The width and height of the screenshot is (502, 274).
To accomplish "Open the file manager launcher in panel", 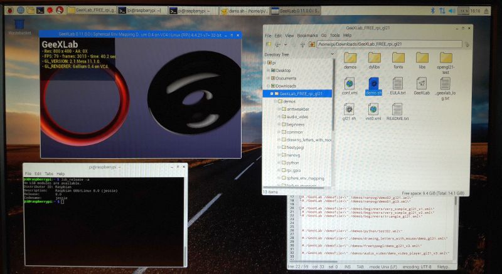I will click(x=30, y=11).
